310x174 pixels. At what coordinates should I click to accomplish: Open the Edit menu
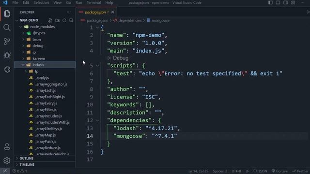coord(26,2)
